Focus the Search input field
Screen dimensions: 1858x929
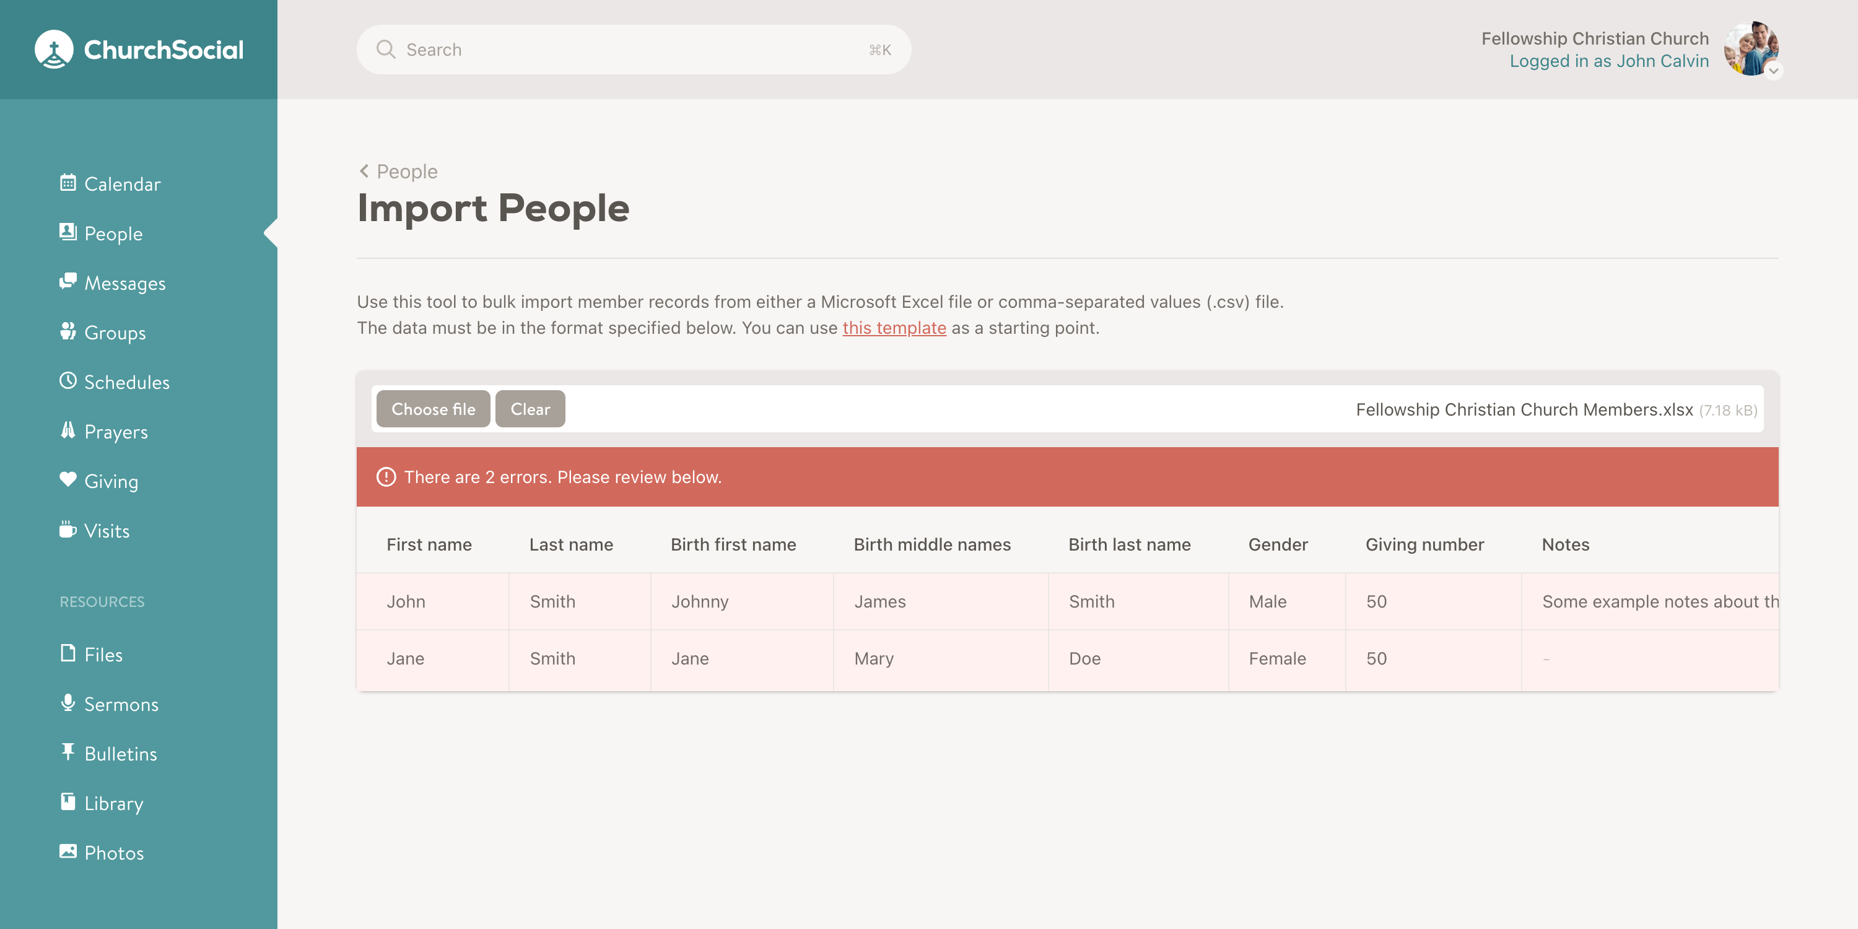click(x=634, y=49)
